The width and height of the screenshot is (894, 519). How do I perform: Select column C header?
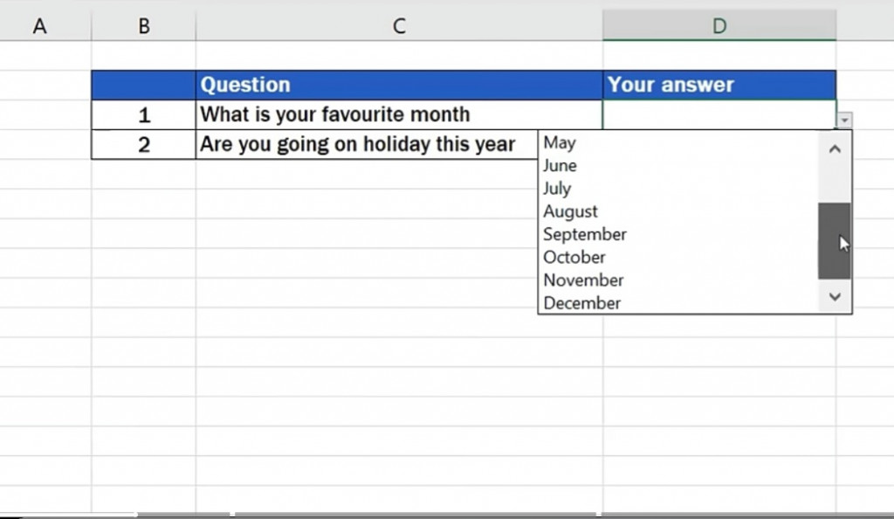399,25
